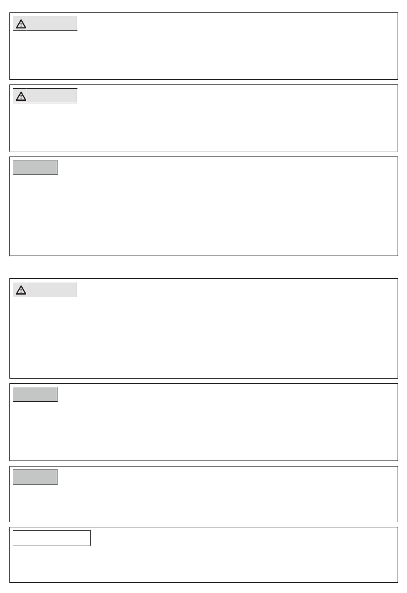This screenshot has height=593, width=407.
Task: Click the empty content area of the sixth panel
Action: tap(203, 502)
